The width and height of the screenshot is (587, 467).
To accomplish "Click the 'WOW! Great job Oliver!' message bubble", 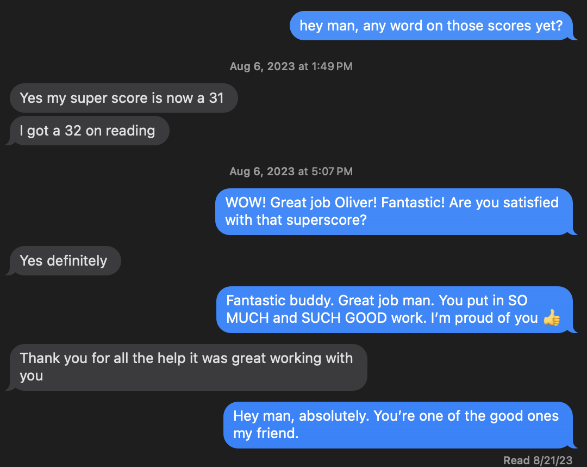I will click(x=395, y=211).
